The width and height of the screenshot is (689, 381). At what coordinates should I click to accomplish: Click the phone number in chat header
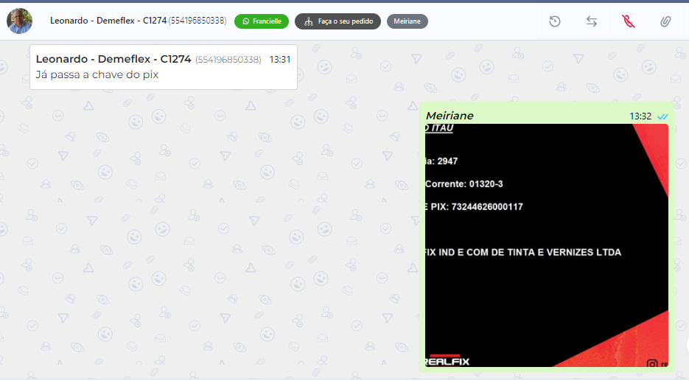[x=197, y=21]
